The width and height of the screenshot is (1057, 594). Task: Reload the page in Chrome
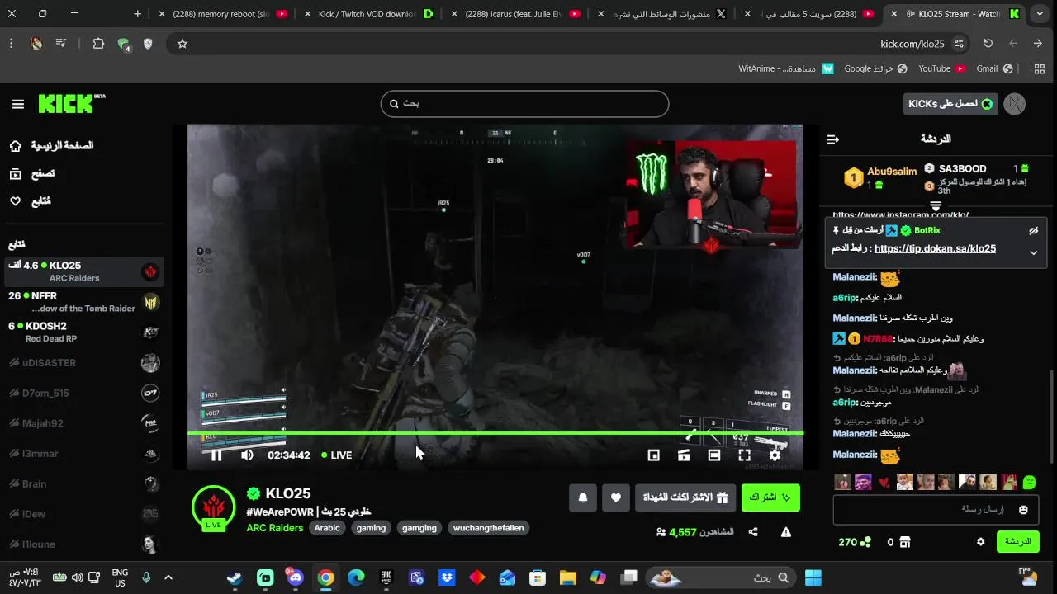[988, 44]
